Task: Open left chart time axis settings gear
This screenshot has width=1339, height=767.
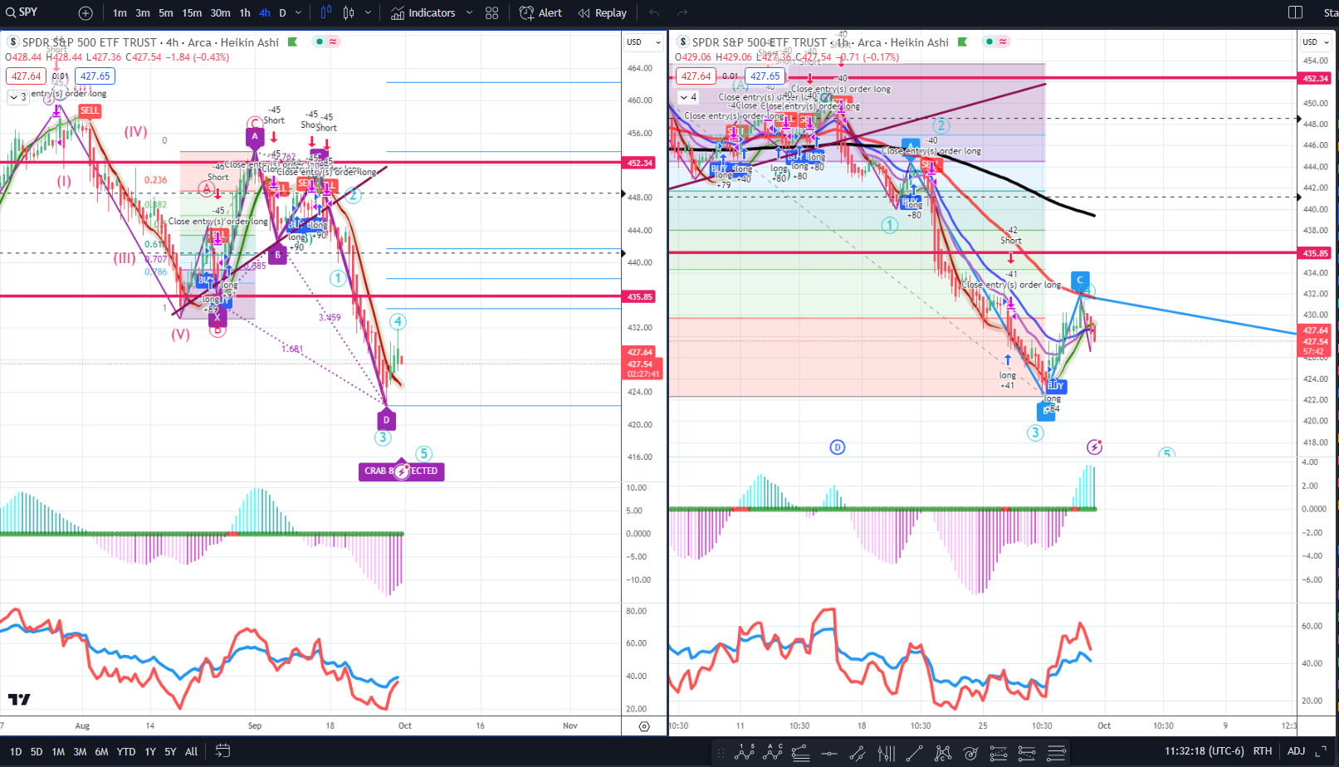Action: (644, 726)
